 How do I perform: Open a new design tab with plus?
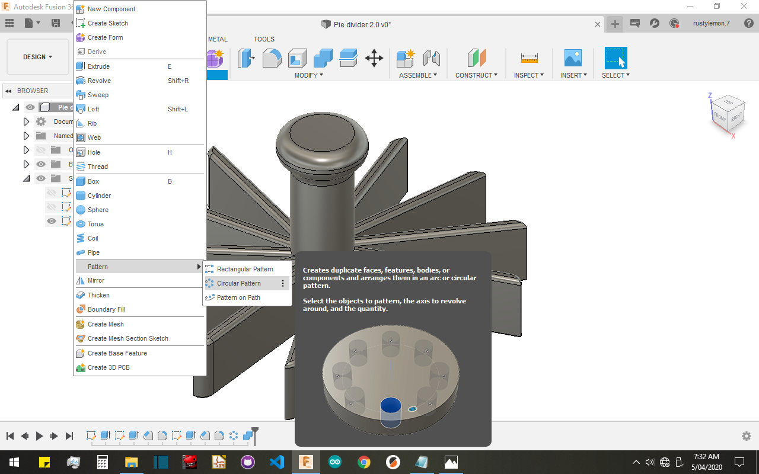pos(615,24)
